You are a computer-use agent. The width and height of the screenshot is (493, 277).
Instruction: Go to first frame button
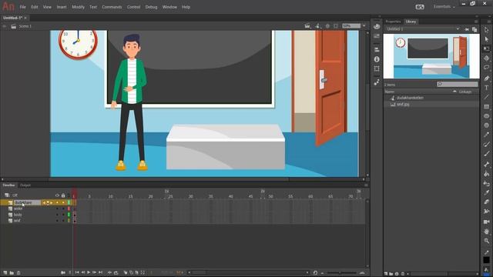click(x=77, y=272)
